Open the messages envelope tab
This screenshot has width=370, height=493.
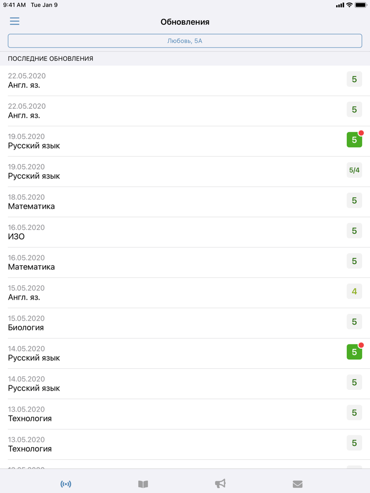(298, 484)
